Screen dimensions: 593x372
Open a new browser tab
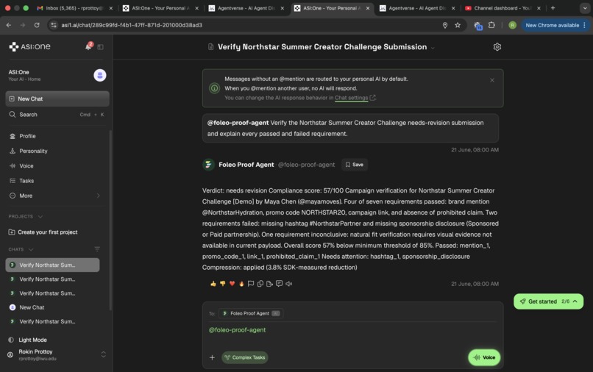coord(553,8)
